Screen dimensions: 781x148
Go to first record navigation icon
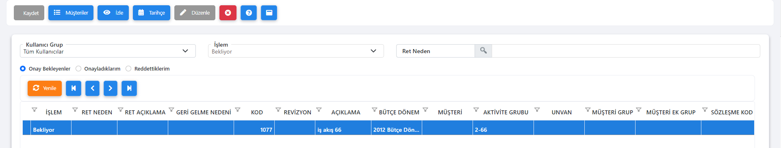coord(74,88)
